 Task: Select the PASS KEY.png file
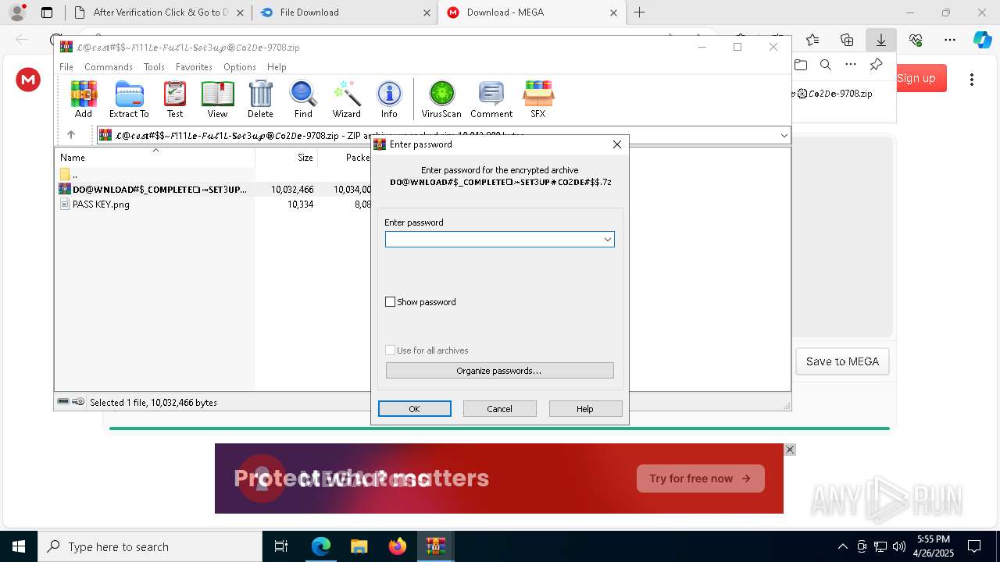tap(101, 205)
